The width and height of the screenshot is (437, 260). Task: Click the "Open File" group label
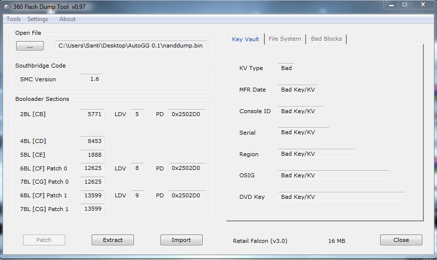coord(28,33)
